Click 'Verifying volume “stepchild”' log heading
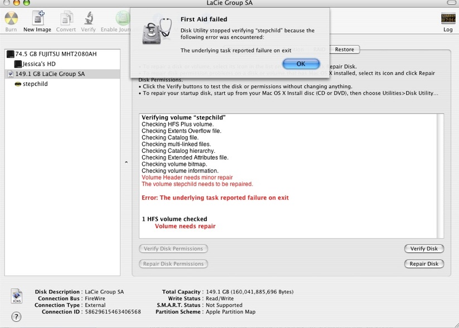The image size is (459, 328). coord(183,118)
